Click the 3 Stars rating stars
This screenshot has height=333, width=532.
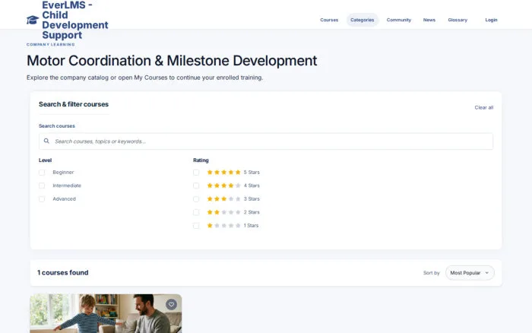(x=223, y=199)
